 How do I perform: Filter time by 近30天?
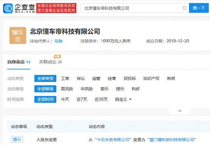click(101, 99)
